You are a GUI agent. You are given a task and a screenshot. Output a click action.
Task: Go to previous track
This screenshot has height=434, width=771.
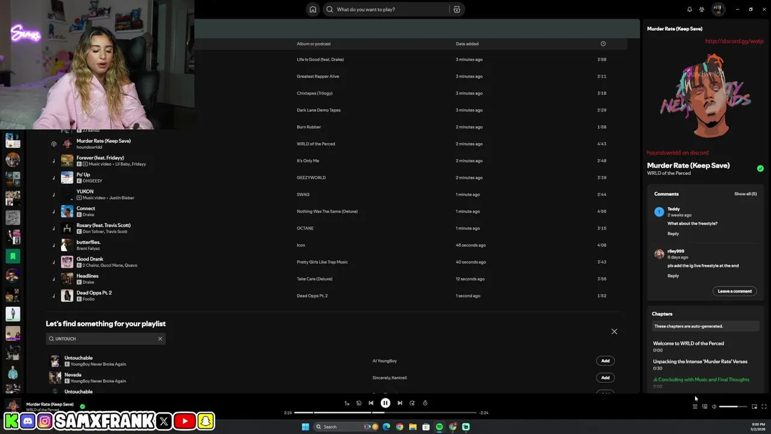click(371, 403)
